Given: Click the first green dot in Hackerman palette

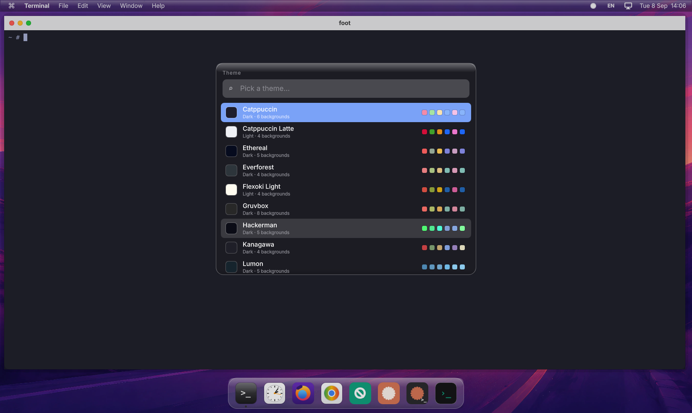Looking at the screenshot, I should point(425,228).
